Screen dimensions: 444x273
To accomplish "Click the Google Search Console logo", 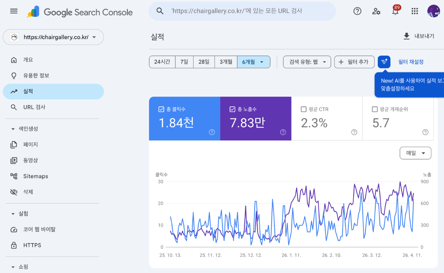I will coord(80,12).
